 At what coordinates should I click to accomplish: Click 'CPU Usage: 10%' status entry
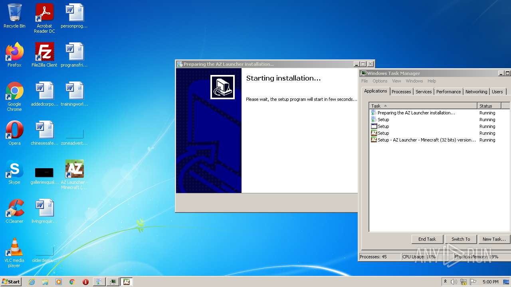tap(426, 257)
